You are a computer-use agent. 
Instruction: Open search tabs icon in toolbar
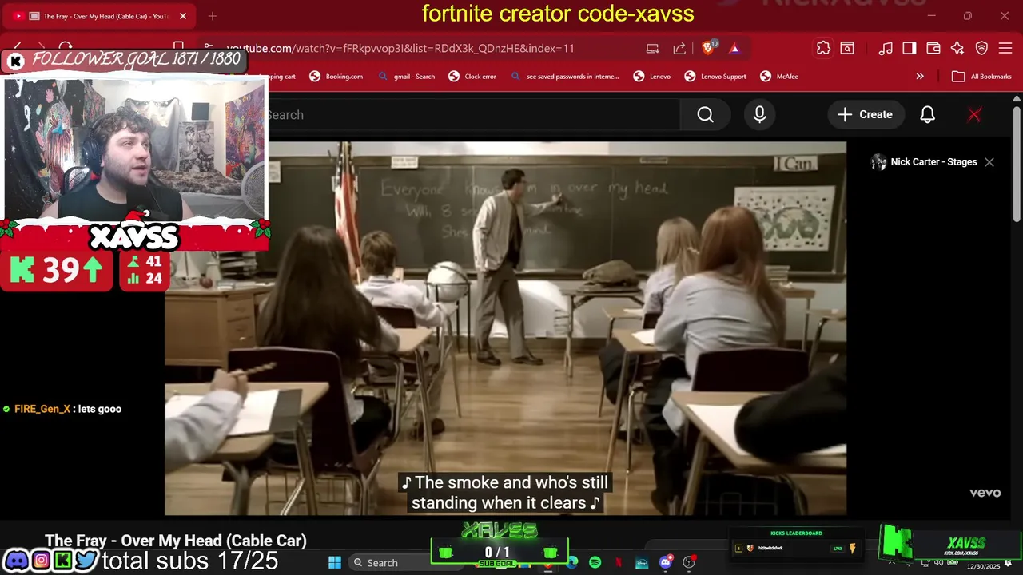point(847,49)
